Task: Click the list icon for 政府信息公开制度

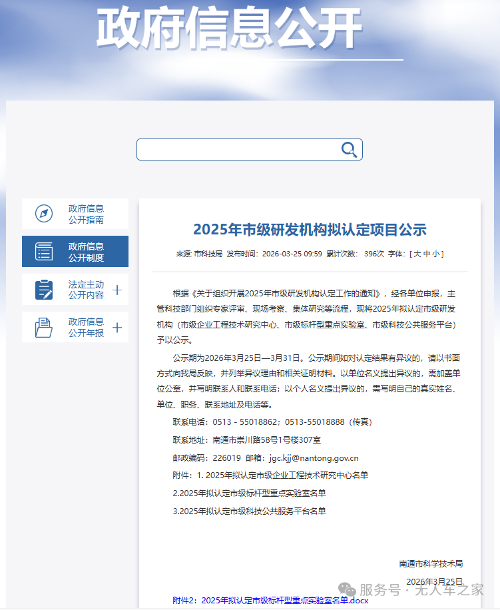Action: pyautogui.click(x=44, y=251)
